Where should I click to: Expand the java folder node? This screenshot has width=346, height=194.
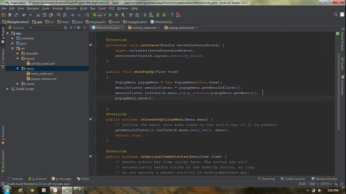(x=12, y=43)
